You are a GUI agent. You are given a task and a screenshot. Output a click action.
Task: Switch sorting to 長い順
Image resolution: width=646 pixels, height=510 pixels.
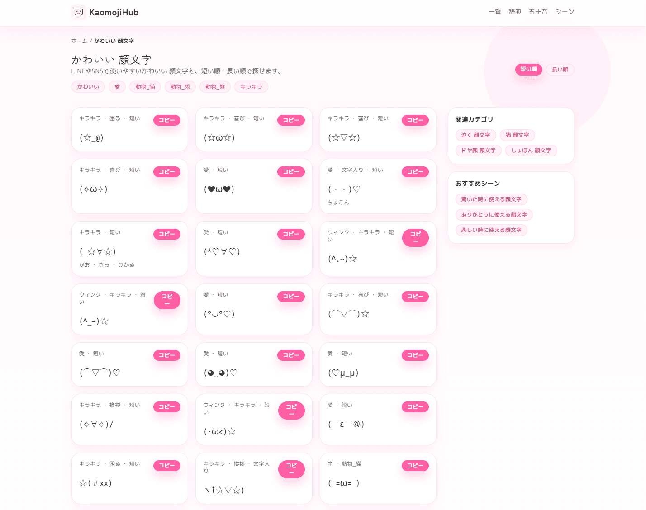[560, 70]
